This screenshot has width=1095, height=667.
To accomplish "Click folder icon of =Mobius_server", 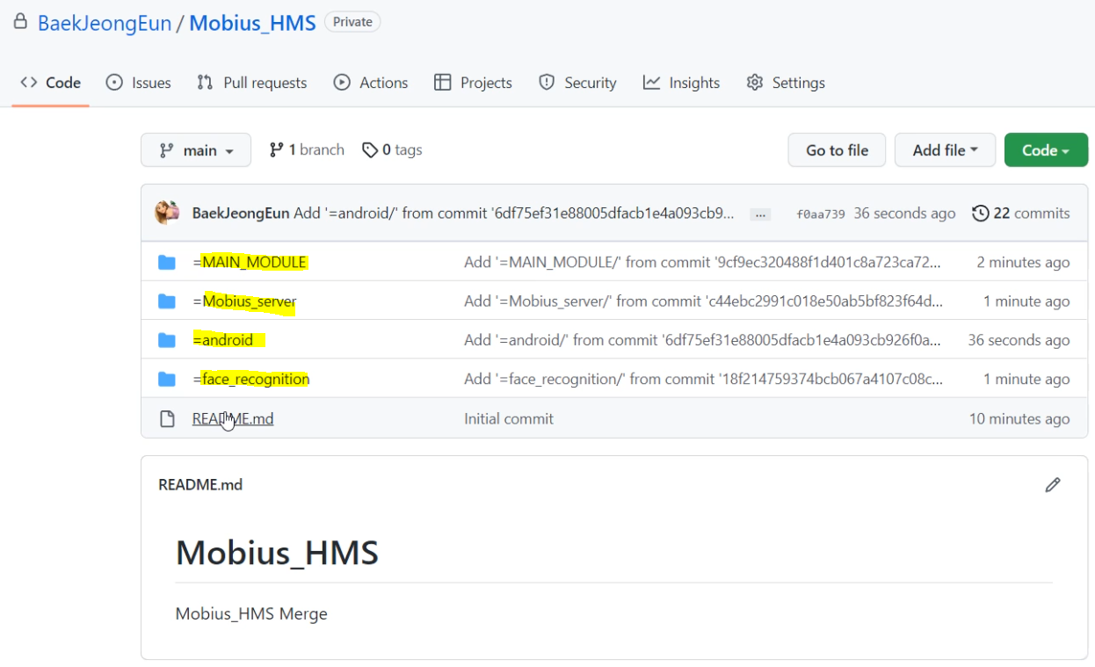I will [167, 301].
